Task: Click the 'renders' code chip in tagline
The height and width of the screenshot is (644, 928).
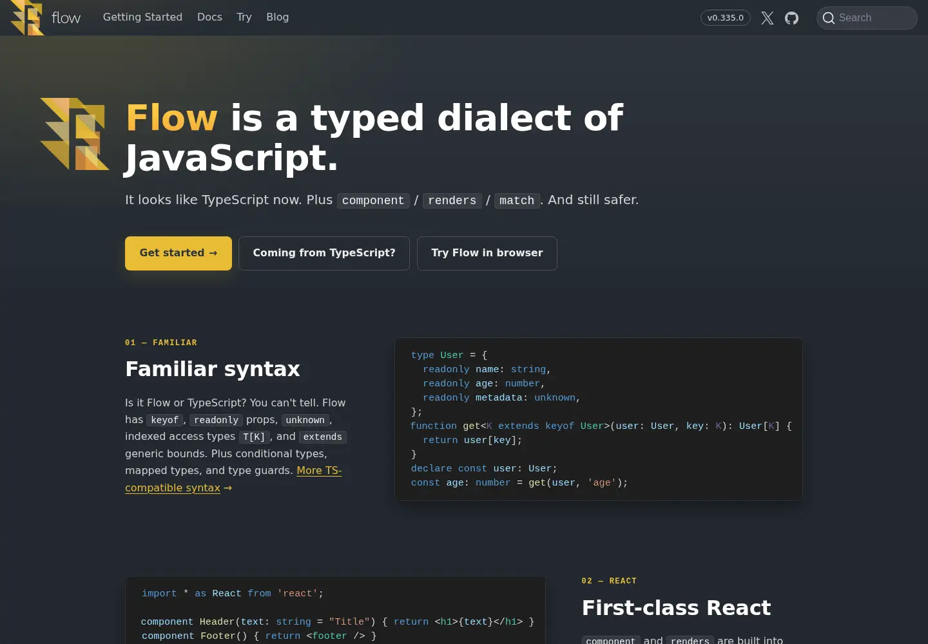Action: (x=452, y=200)
